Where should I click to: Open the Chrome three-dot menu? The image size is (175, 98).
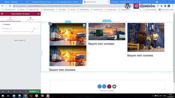point(173,6)
